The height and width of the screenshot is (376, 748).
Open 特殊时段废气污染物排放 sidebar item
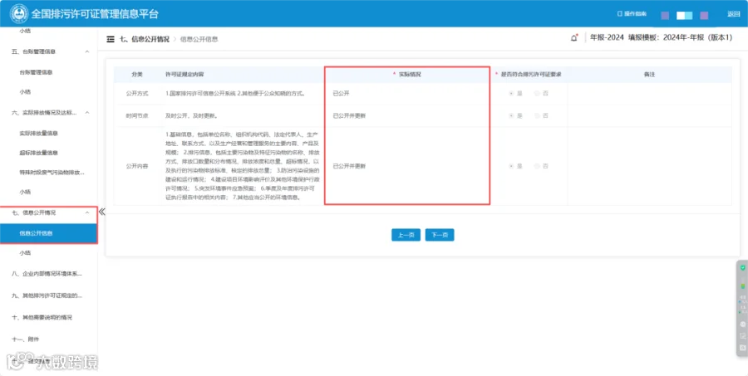point(52,173)
